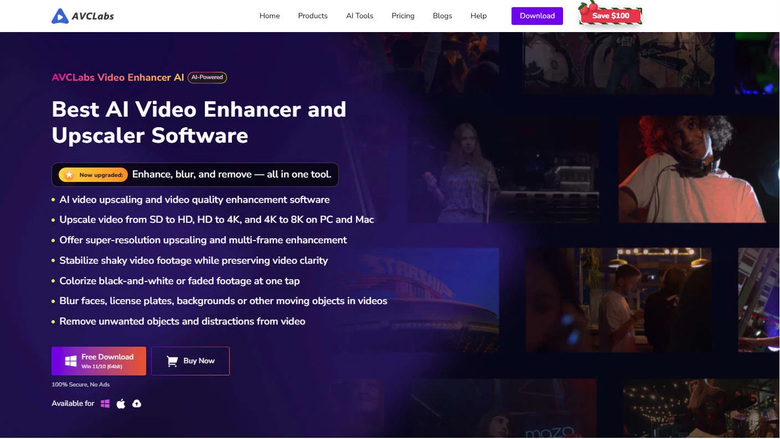The height and width of the screenshot is (439, 780).
Task: Select the Apple Mac platform icon
Action: (x=121, y=404)
